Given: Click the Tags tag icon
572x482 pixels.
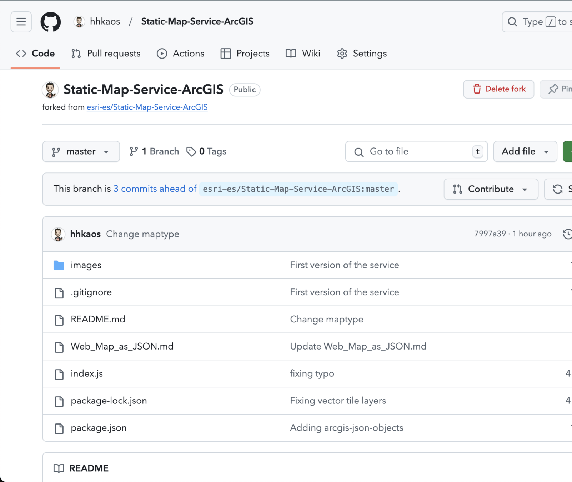Looking at the screenshot, I should coord(191,152).
